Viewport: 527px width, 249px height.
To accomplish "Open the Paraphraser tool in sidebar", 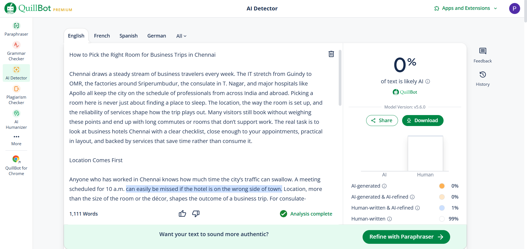I will pos(16,29).
